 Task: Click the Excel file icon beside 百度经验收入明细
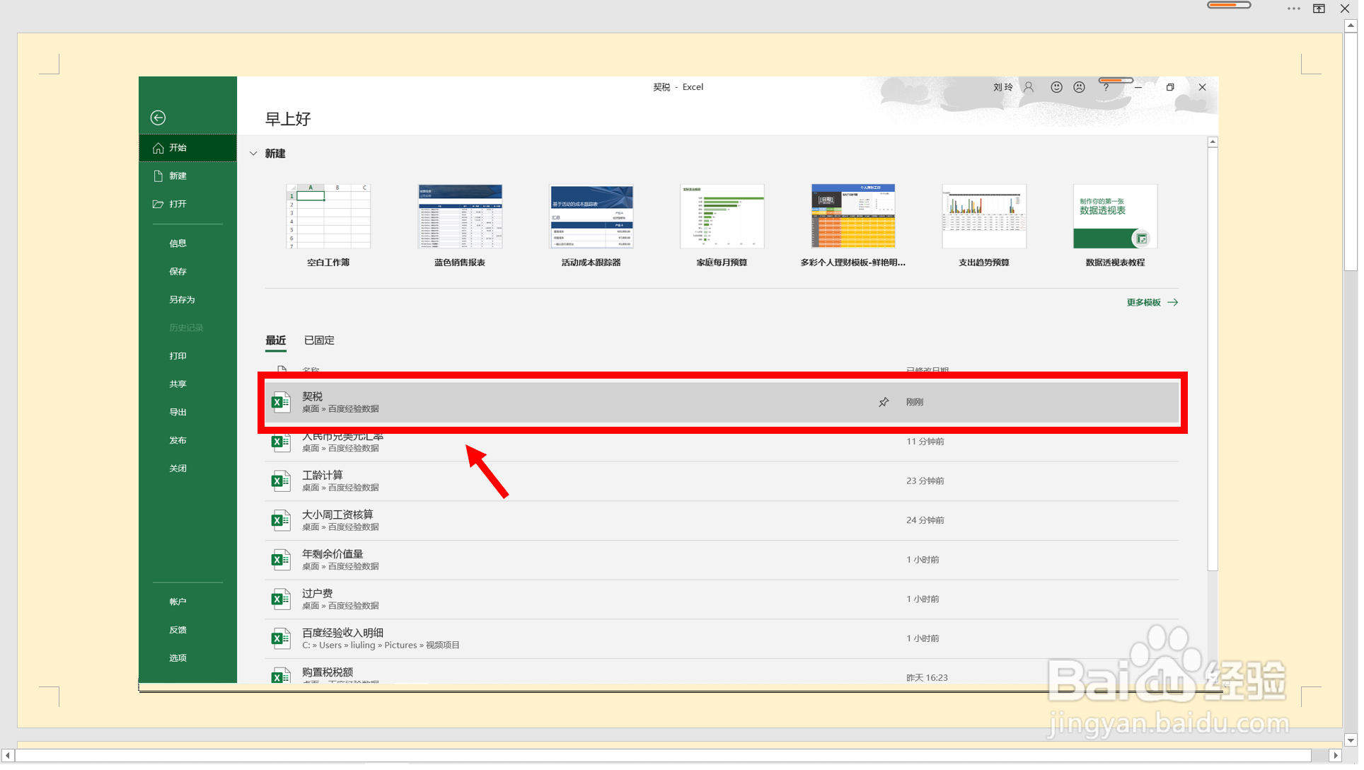pos(282,642)
